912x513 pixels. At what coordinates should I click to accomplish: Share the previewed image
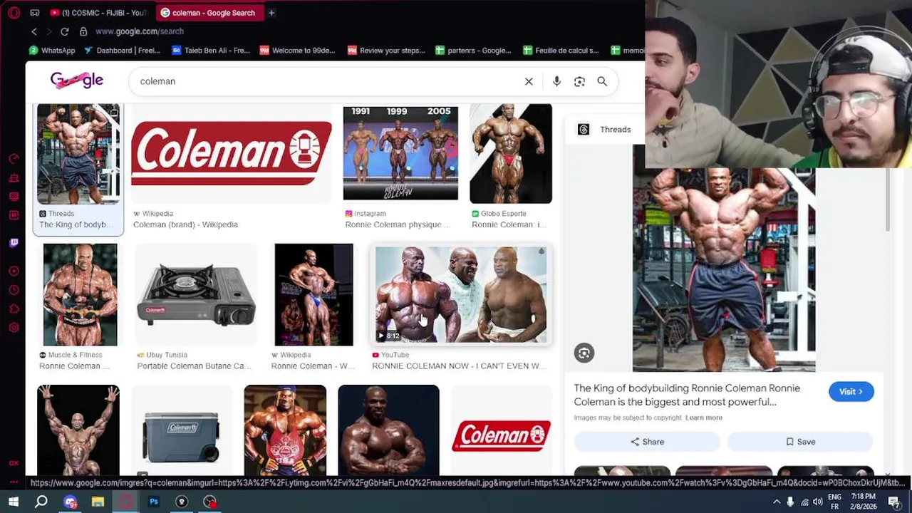647,442
